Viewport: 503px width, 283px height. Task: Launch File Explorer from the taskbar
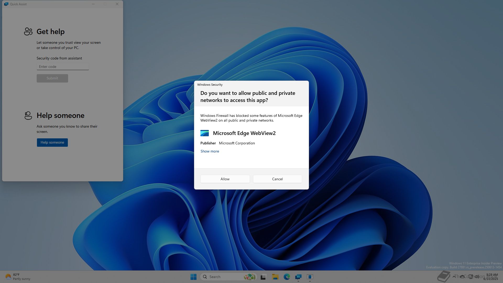coord(275,277)
